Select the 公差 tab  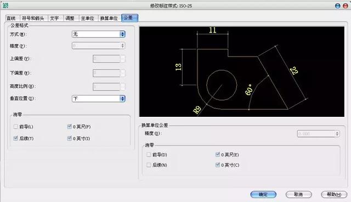tap(129, 18)
